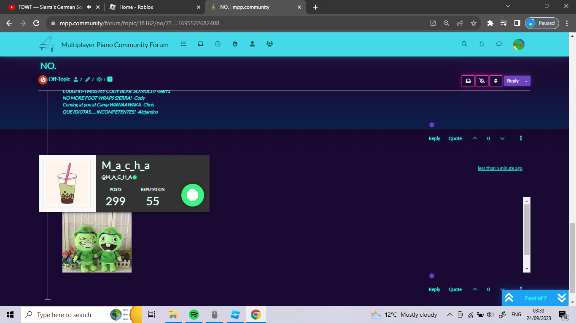Click the Multiplayer Piano logo image
Screen dimensions: 576x323
tap(47, 44)
